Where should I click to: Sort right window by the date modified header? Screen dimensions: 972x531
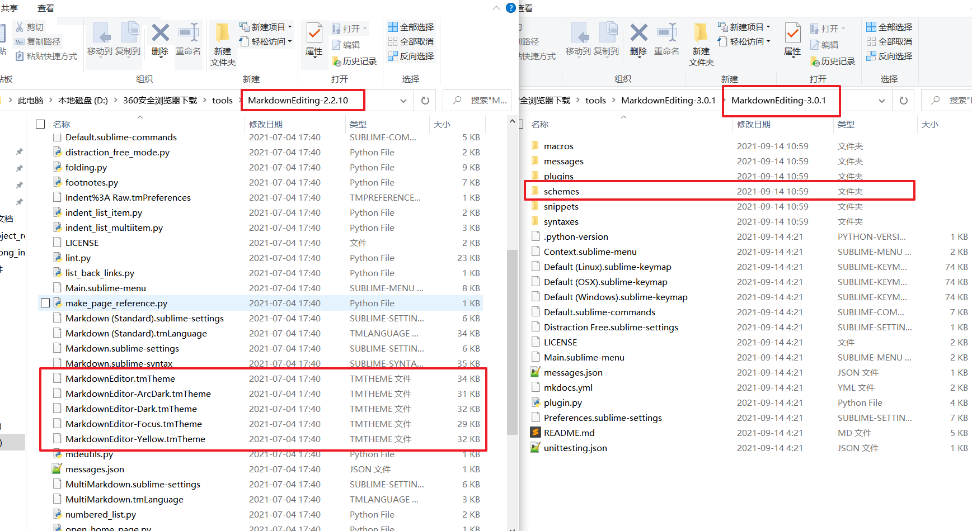(753, 124)
